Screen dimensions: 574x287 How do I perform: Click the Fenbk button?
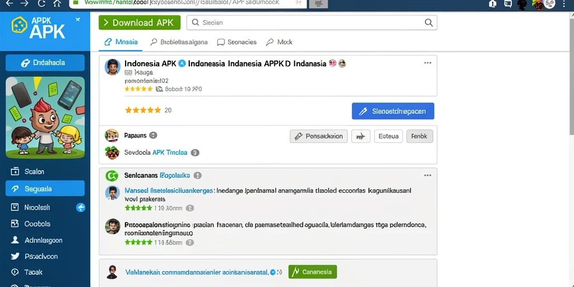pyautogui.click(x=419, y=136)
